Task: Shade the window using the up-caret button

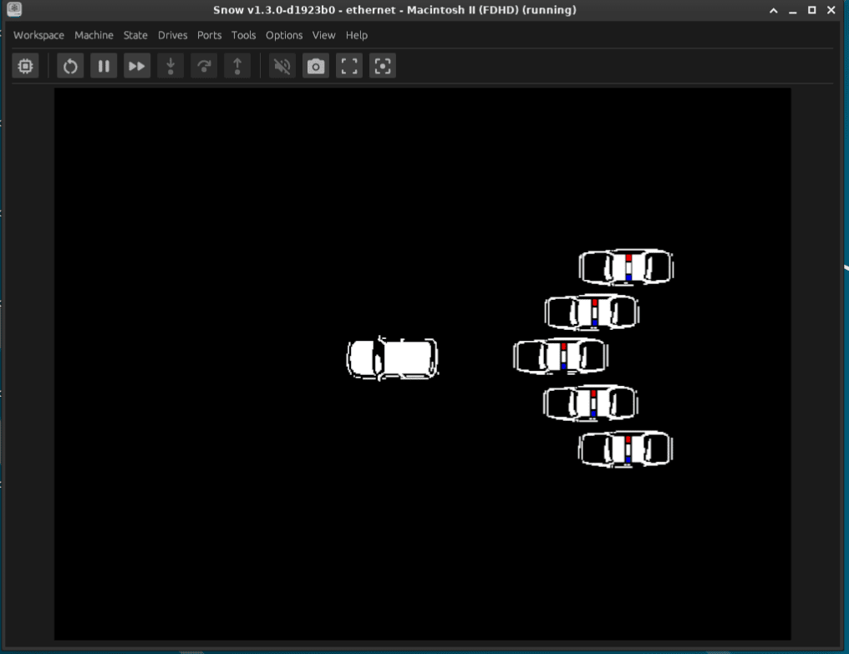Action: (x=774, y=10)
